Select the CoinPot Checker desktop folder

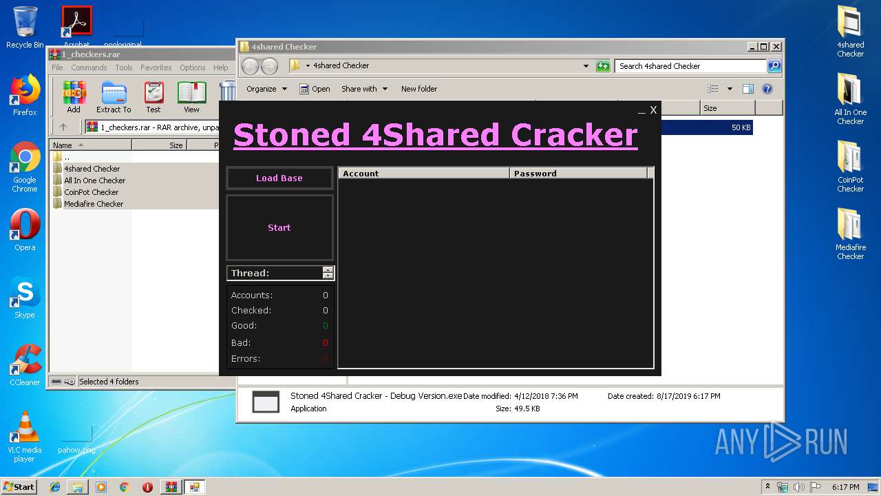tap(851, 166)
